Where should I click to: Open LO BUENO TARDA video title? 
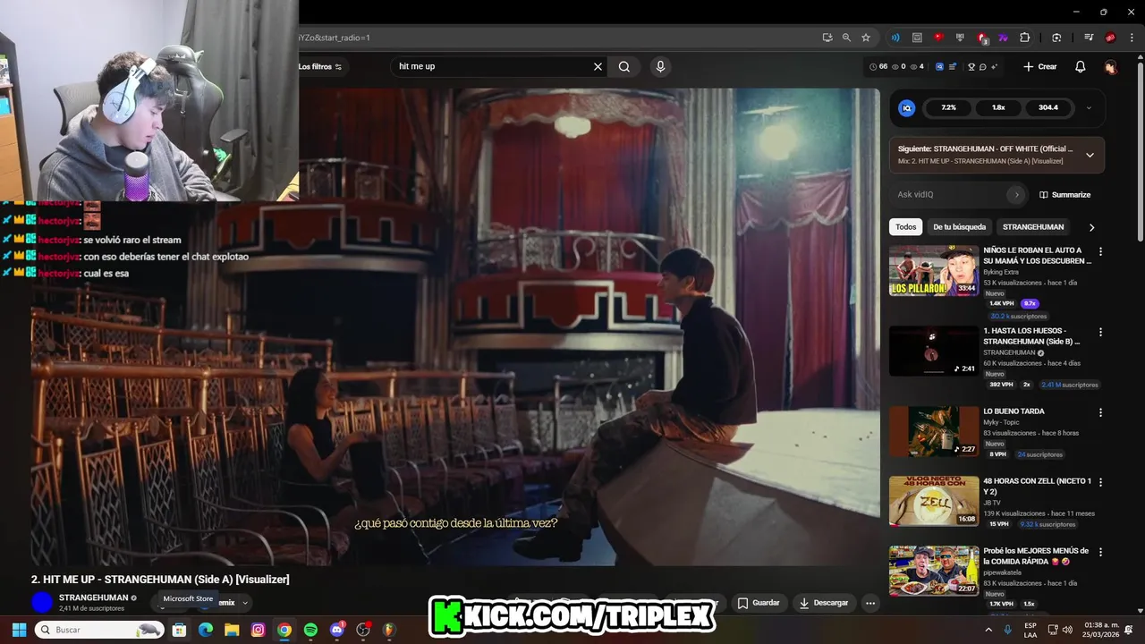pos(1014,411)
